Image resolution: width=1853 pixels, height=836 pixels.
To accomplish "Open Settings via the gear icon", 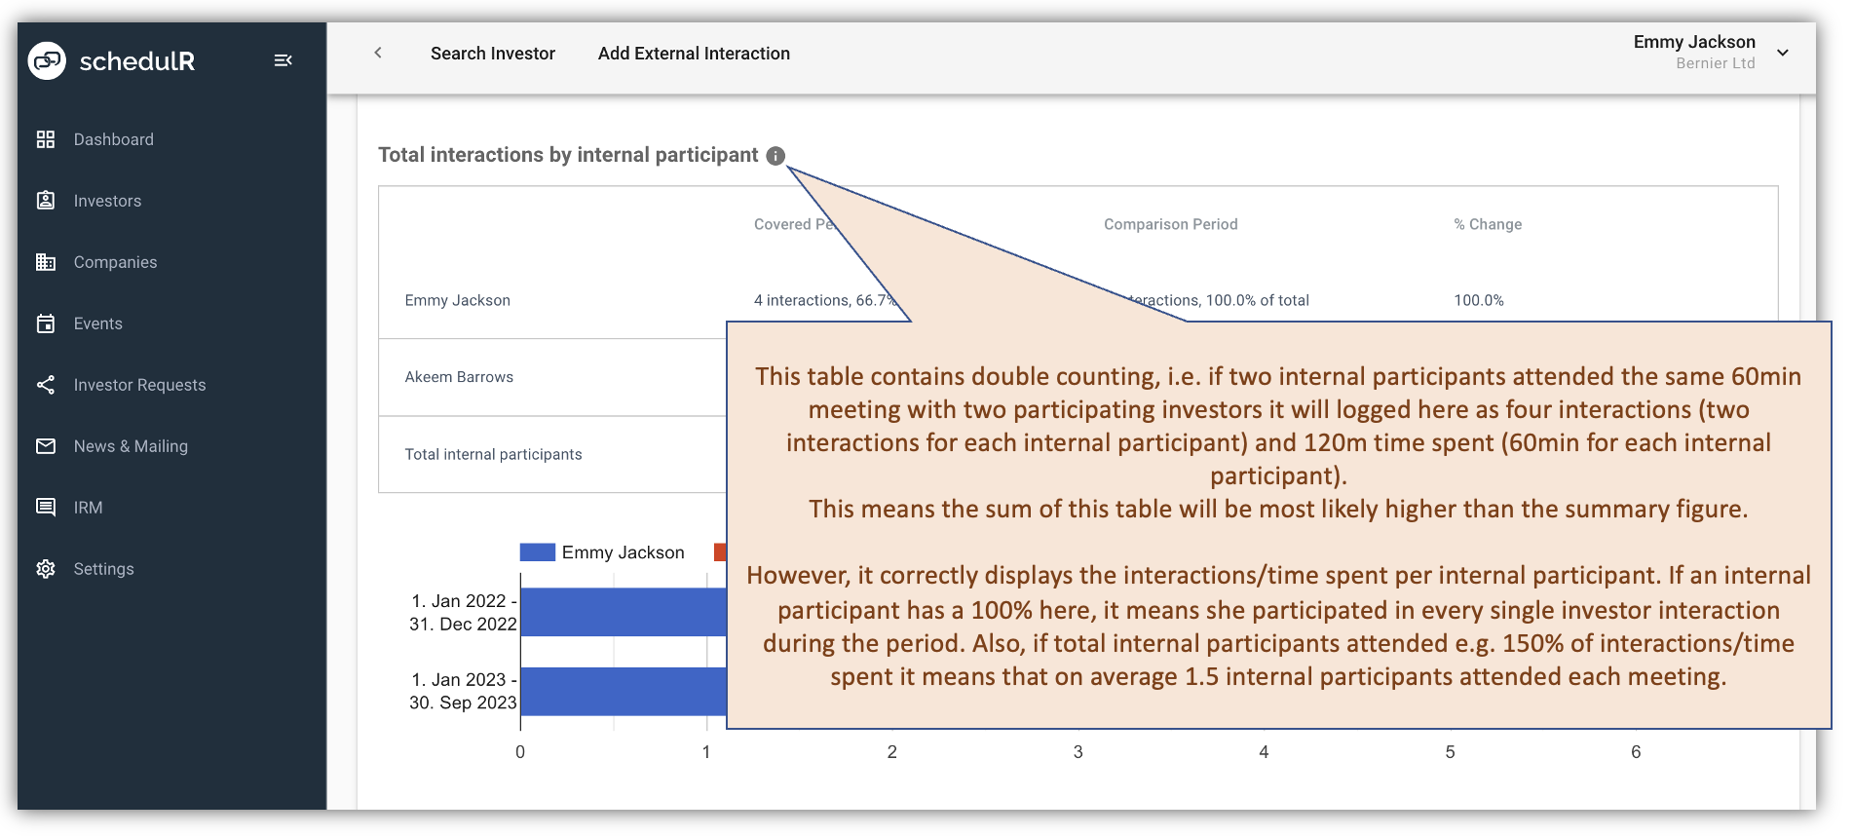I will pyautogui.click(x=46, y=568).
